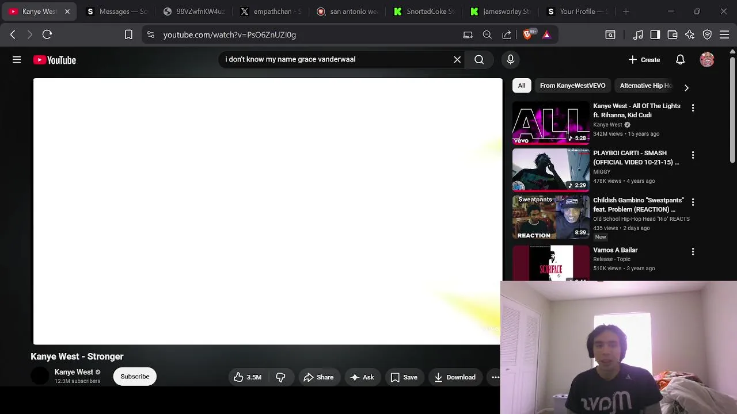Open options for Vamos A Bailar
The image size is (737, 414).
tap(693, 252)
